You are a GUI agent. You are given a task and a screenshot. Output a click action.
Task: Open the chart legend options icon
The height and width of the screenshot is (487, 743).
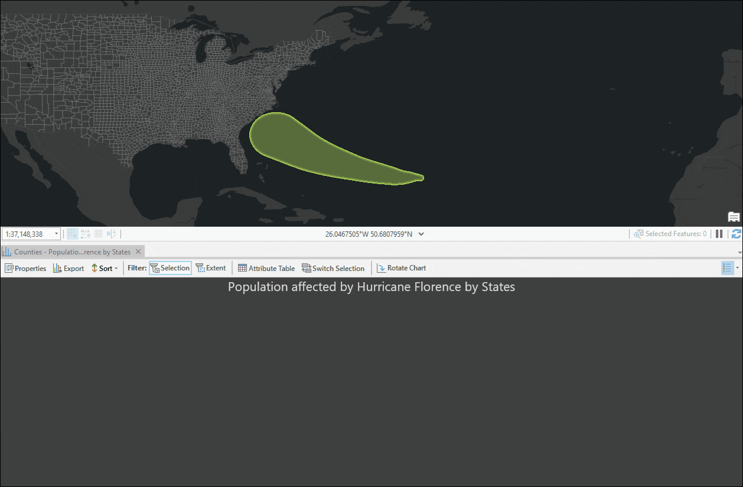(x=729, y=268)
